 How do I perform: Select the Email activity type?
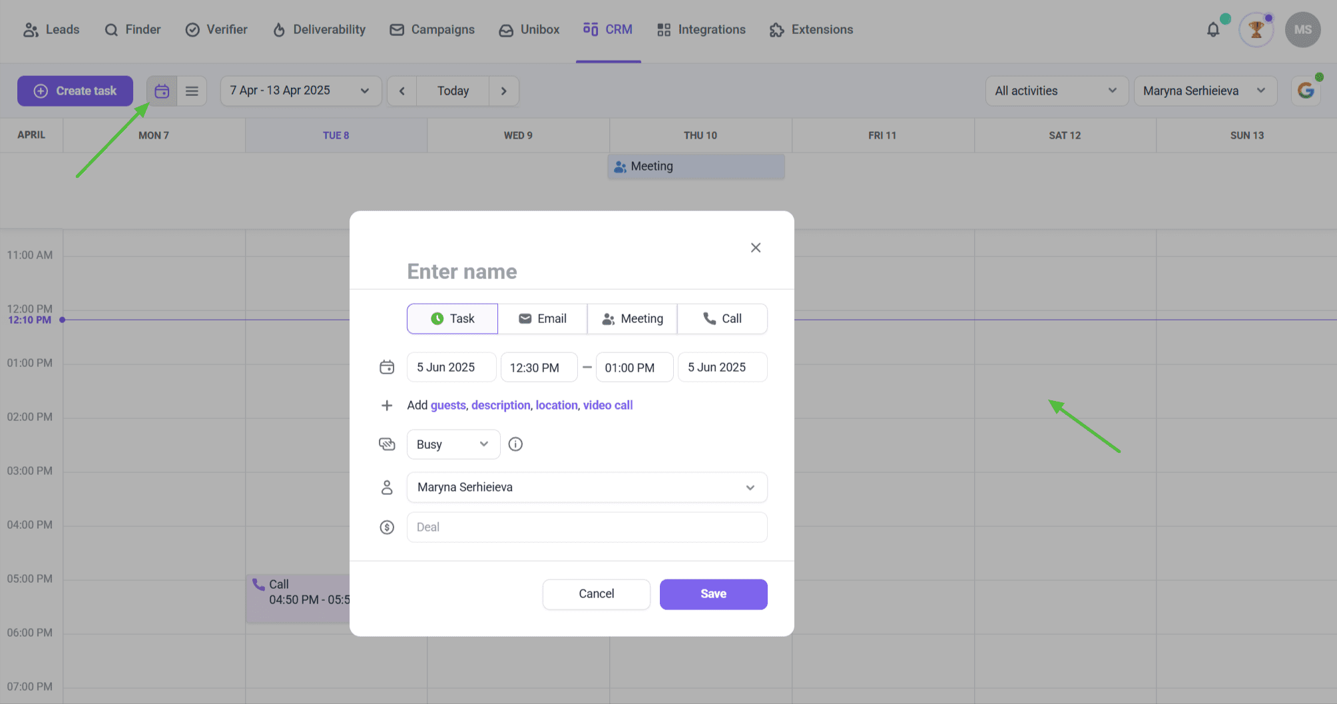[x=543, y=319]
